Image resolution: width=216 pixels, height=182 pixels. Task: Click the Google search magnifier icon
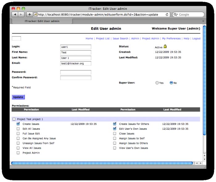(x=175, y=14)
